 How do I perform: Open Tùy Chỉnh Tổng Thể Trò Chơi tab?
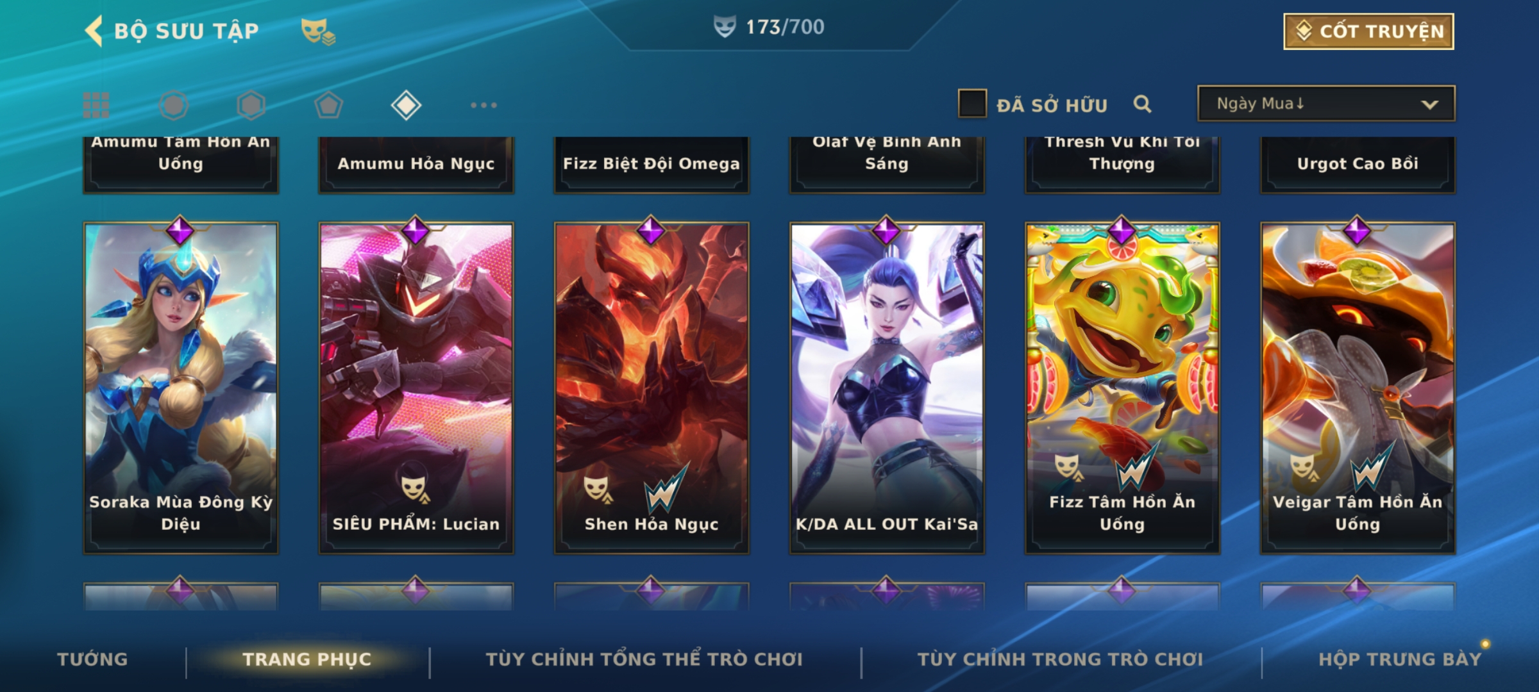(x=644, y=659)
